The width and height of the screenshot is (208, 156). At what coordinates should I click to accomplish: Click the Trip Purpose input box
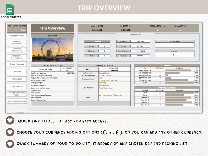coord(174,45)
